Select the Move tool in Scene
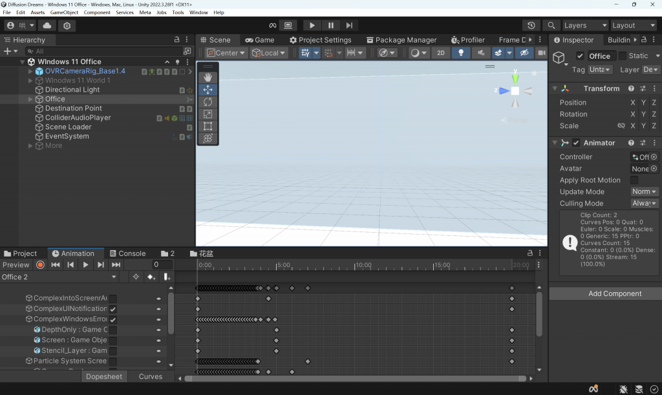Screen dimensions: 662x395 click(x=208, y=89)
